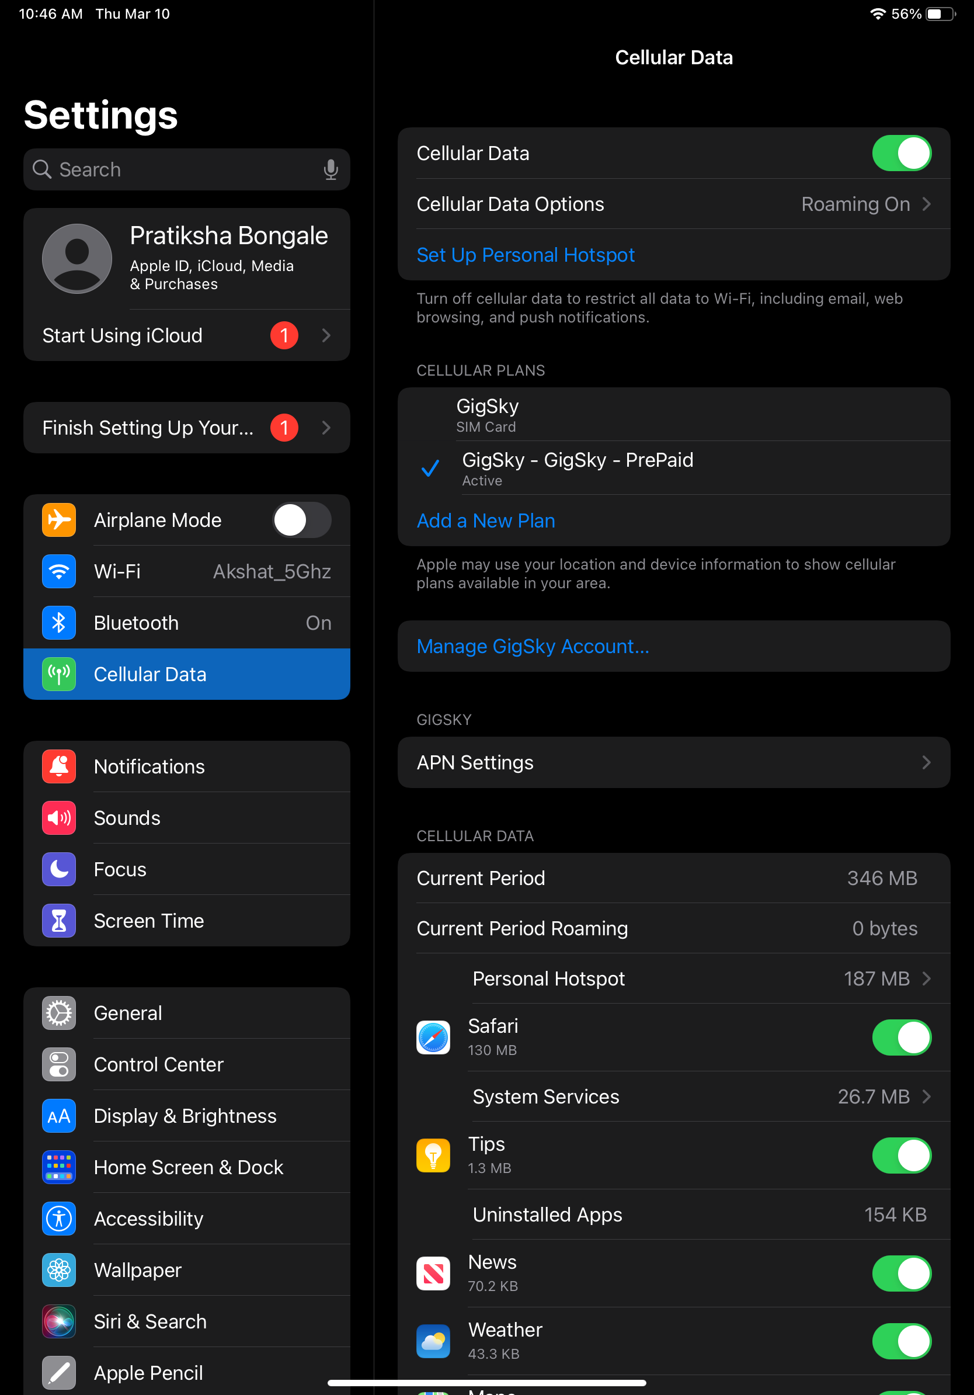Tap the Siri & Search icon

point(59,1321)
